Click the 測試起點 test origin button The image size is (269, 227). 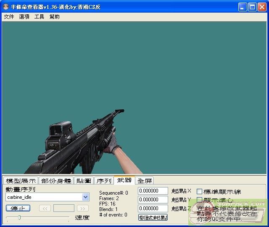click(x=153, y=217)
